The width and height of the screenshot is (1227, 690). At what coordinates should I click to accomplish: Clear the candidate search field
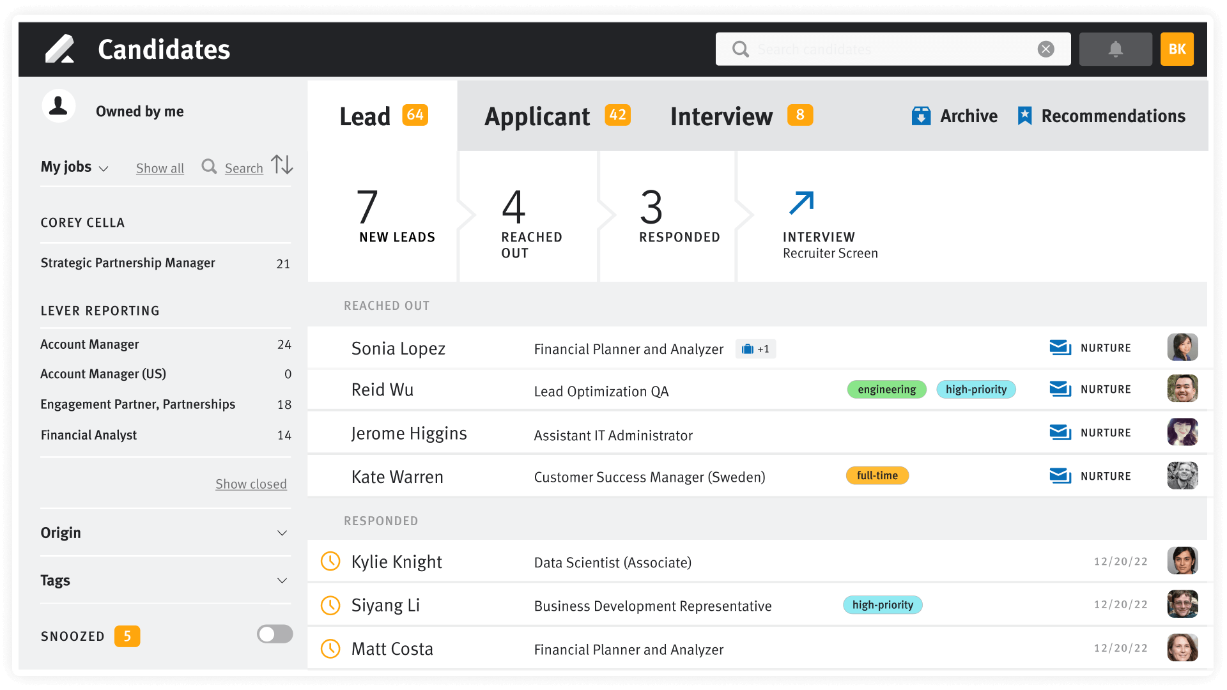point(1046,49)
